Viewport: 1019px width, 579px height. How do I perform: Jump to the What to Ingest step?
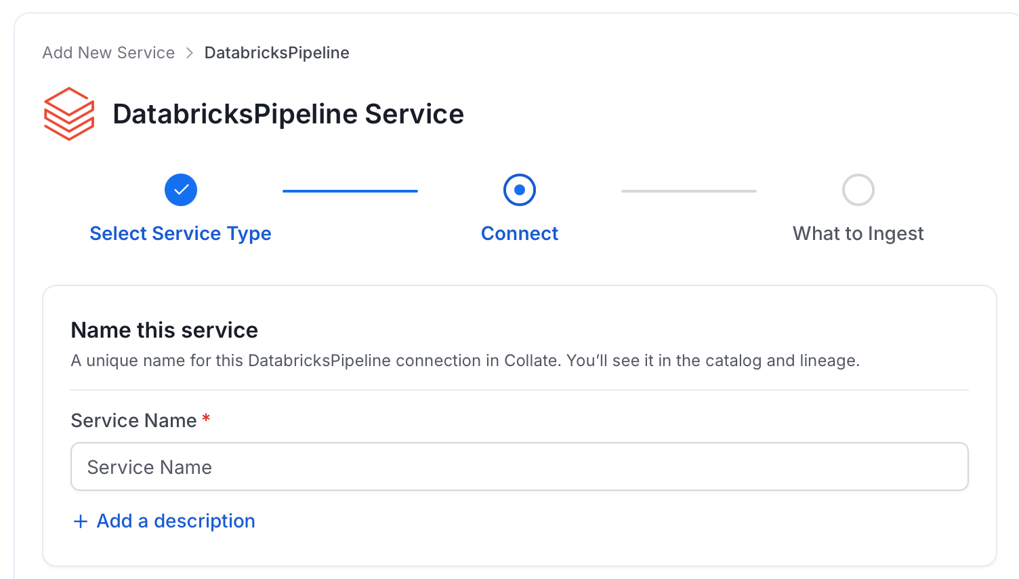858,233
